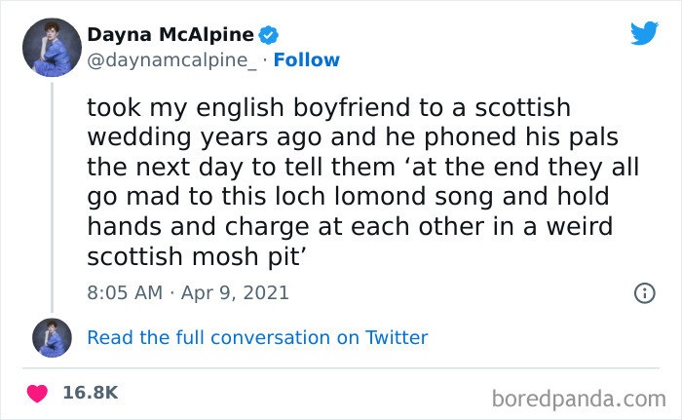682x420 pixels.
Task: Click the vertical thread line below avatar
Action: pyautogui.click(x=52, y=195)
